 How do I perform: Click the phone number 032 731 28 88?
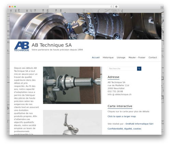click(115, 92)
